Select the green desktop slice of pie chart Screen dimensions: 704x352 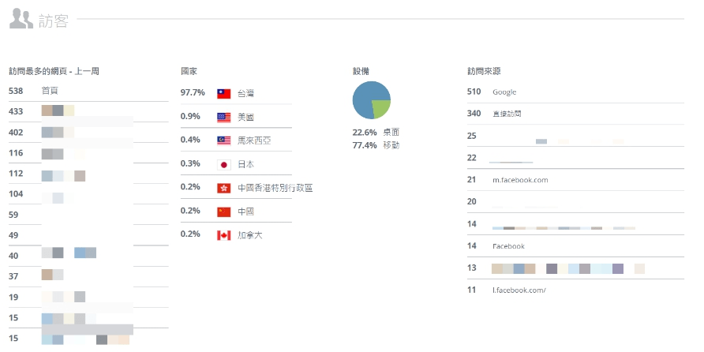(380, 108)
